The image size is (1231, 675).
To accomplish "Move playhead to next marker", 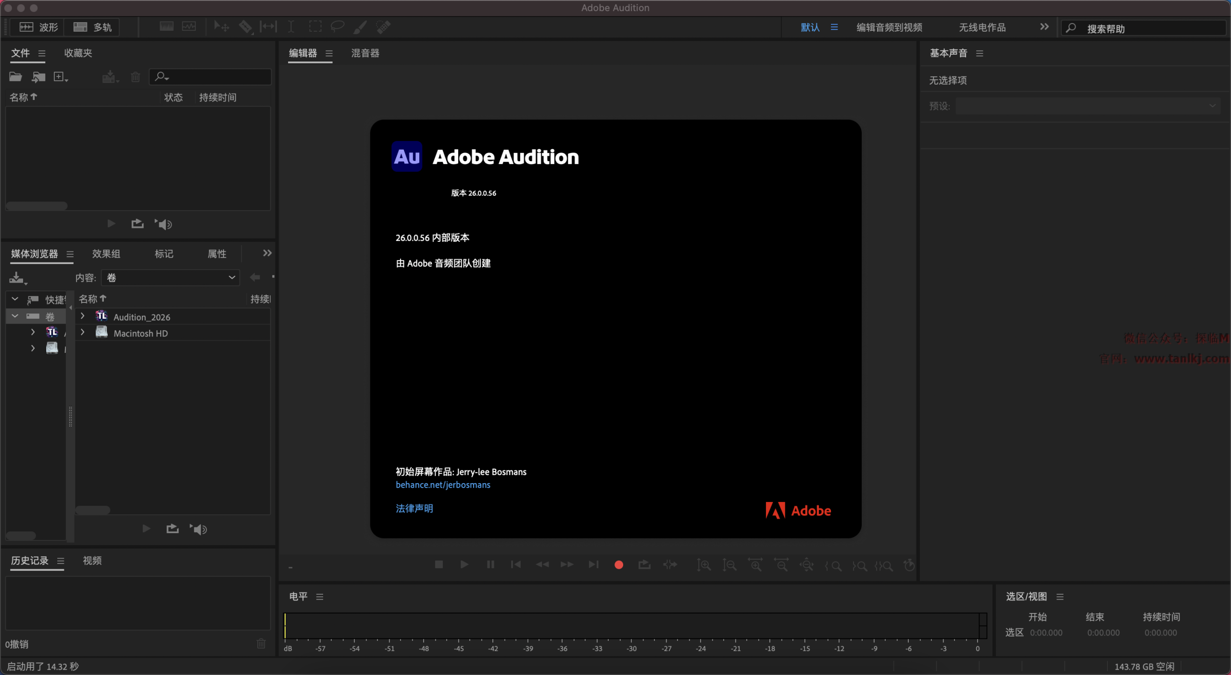I will tap(594, 564).
